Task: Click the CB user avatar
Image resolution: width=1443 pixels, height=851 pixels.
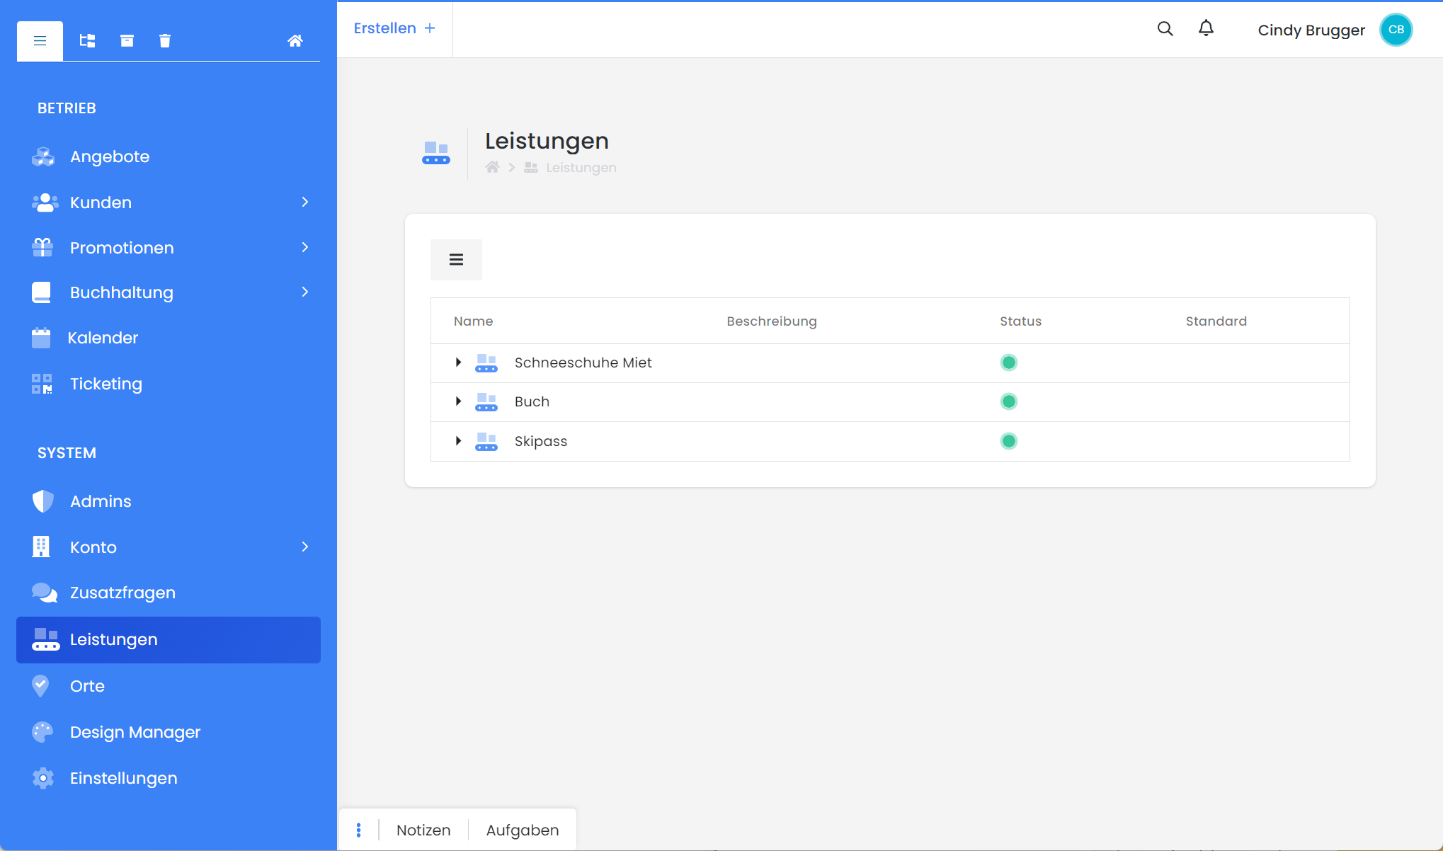Action: coord(1396,30)
